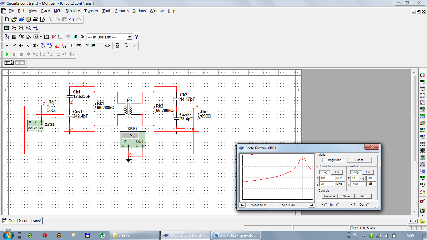This screenshot has width=427, height=240.
Task: Print the circuit schematic
Action: coord(36,19)
